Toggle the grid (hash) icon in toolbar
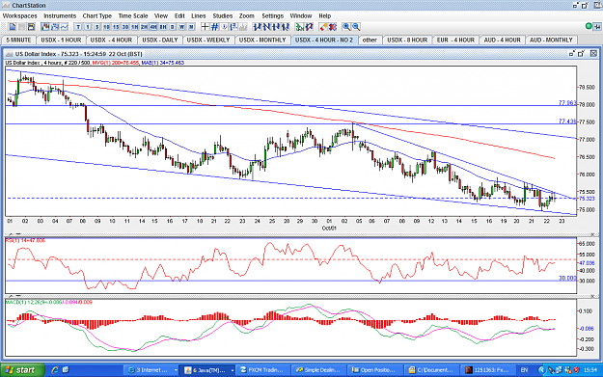This screenshot has height=377, width=603. pyautogui.click(x=214, y=27)
